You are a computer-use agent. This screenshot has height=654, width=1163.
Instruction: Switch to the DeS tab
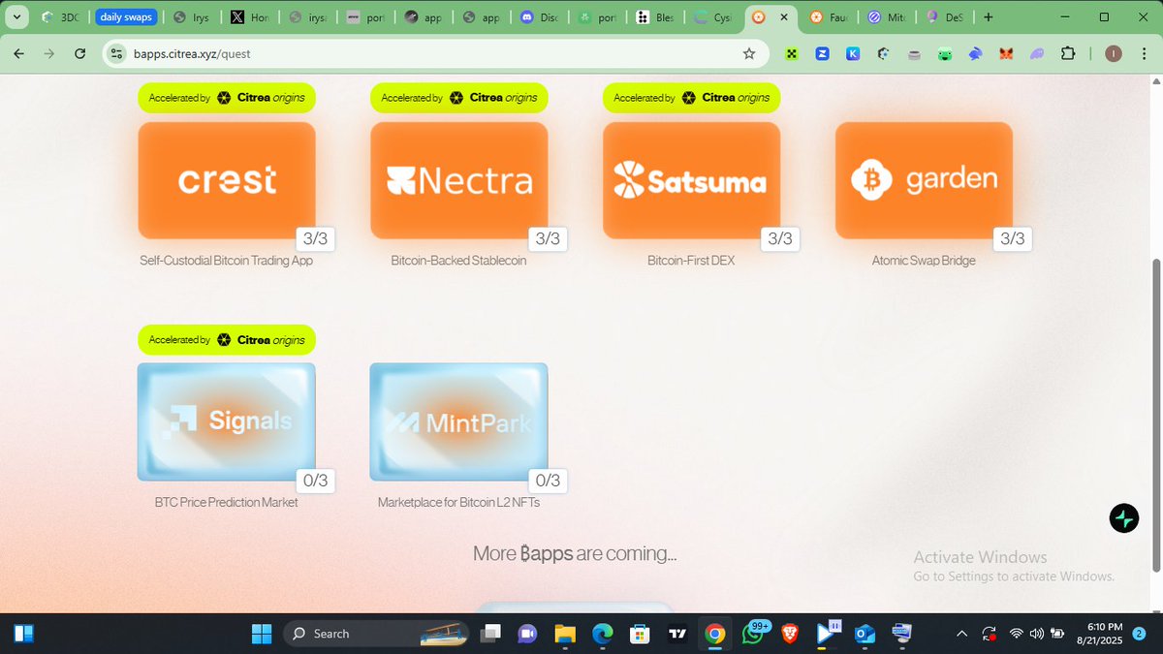tap(945, 17)
